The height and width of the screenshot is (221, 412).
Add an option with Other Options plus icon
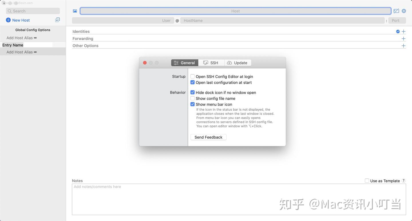[403, 46]
